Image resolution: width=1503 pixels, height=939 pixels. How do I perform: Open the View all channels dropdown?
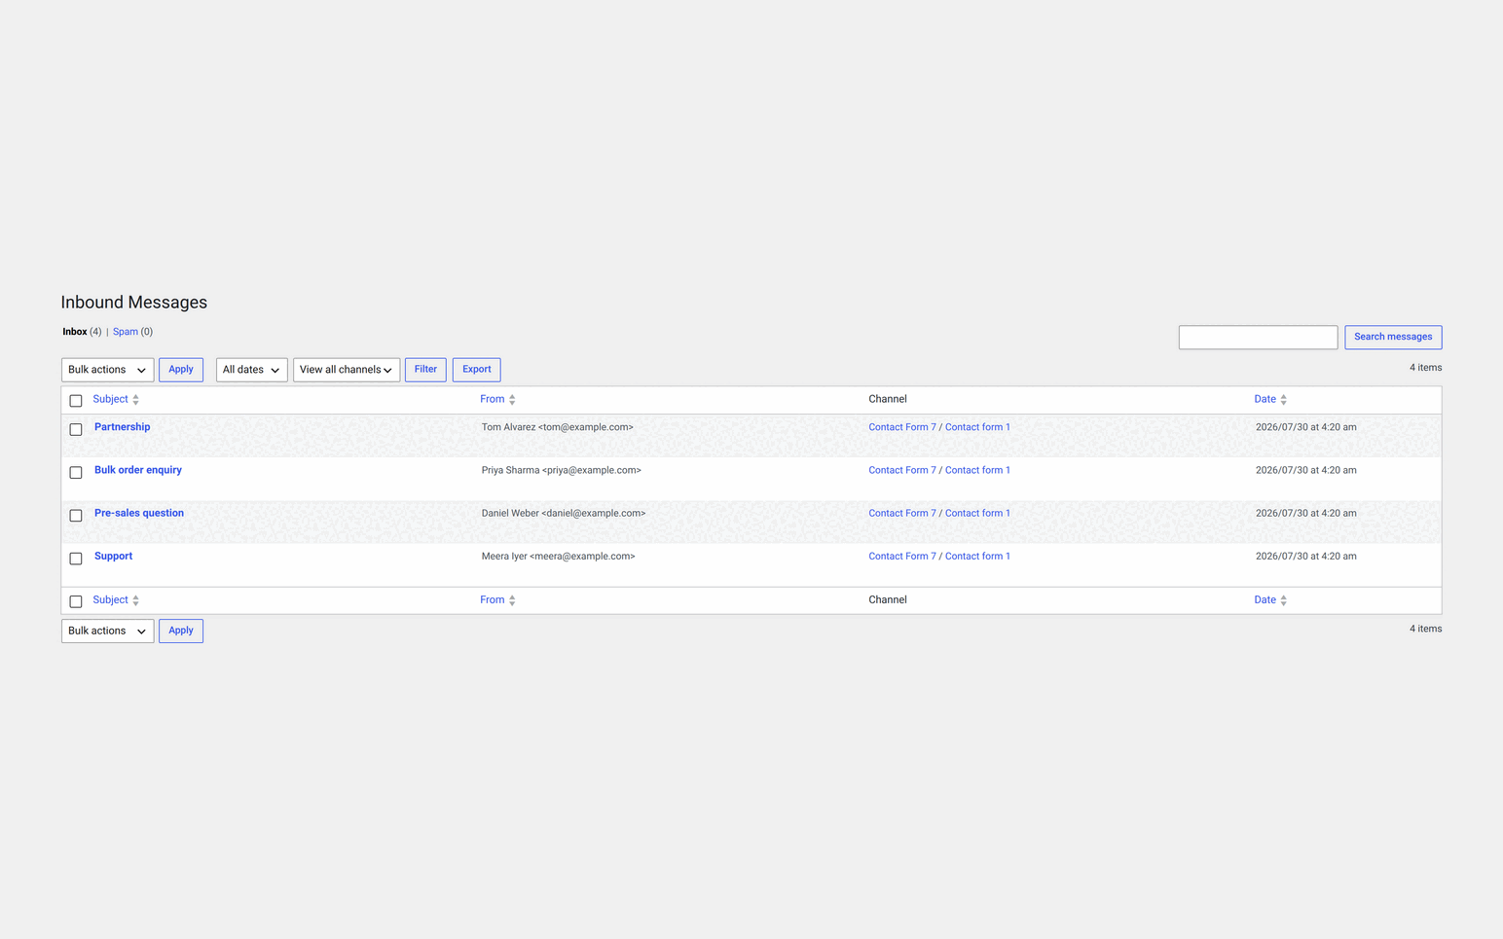pyautogui.click(x=347, y=370)
